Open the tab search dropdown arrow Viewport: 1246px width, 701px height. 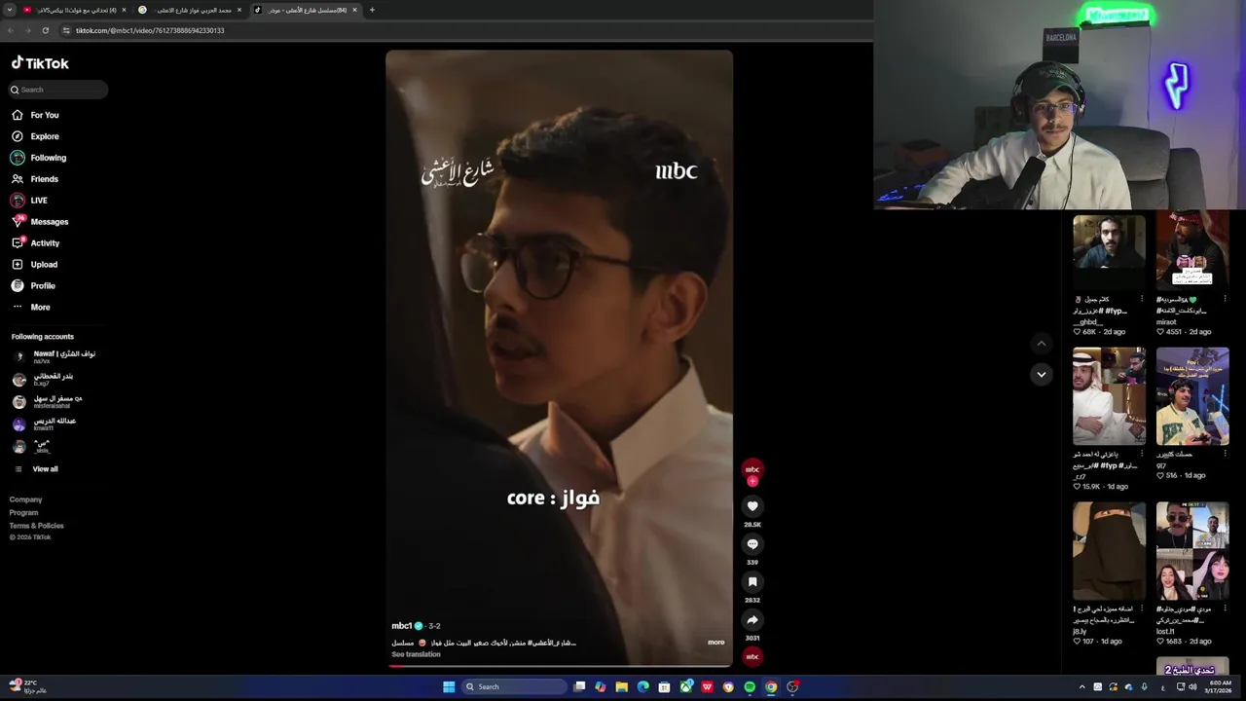coord(10,10)
